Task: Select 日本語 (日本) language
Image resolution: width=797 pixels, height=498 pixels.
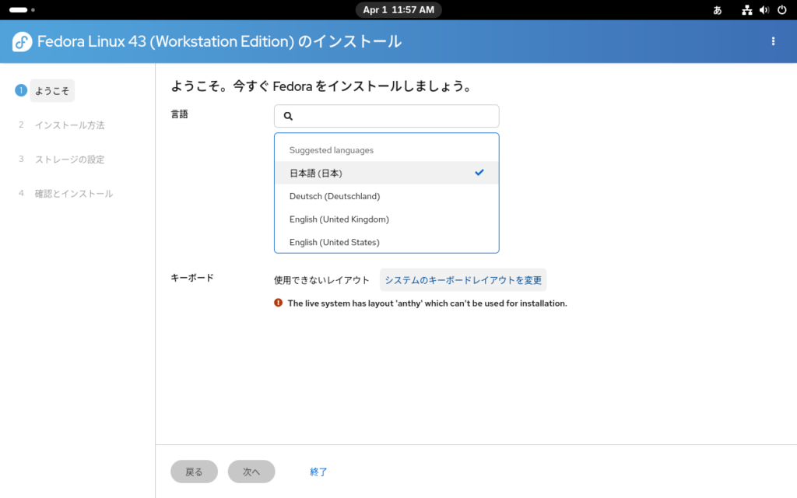Action: [316, 173]
